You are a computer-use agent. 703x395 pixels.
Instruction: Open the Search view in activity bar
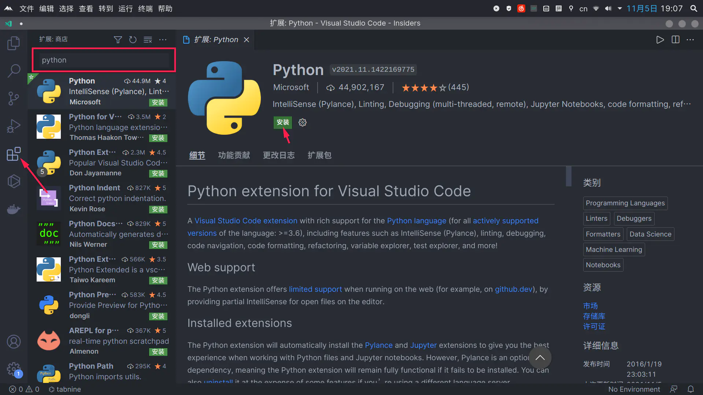click(14, 71)
